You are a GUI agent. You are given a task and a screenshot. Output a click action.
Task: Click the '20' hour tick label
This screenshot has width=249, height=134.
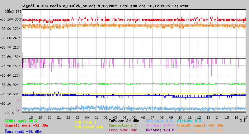50,117
